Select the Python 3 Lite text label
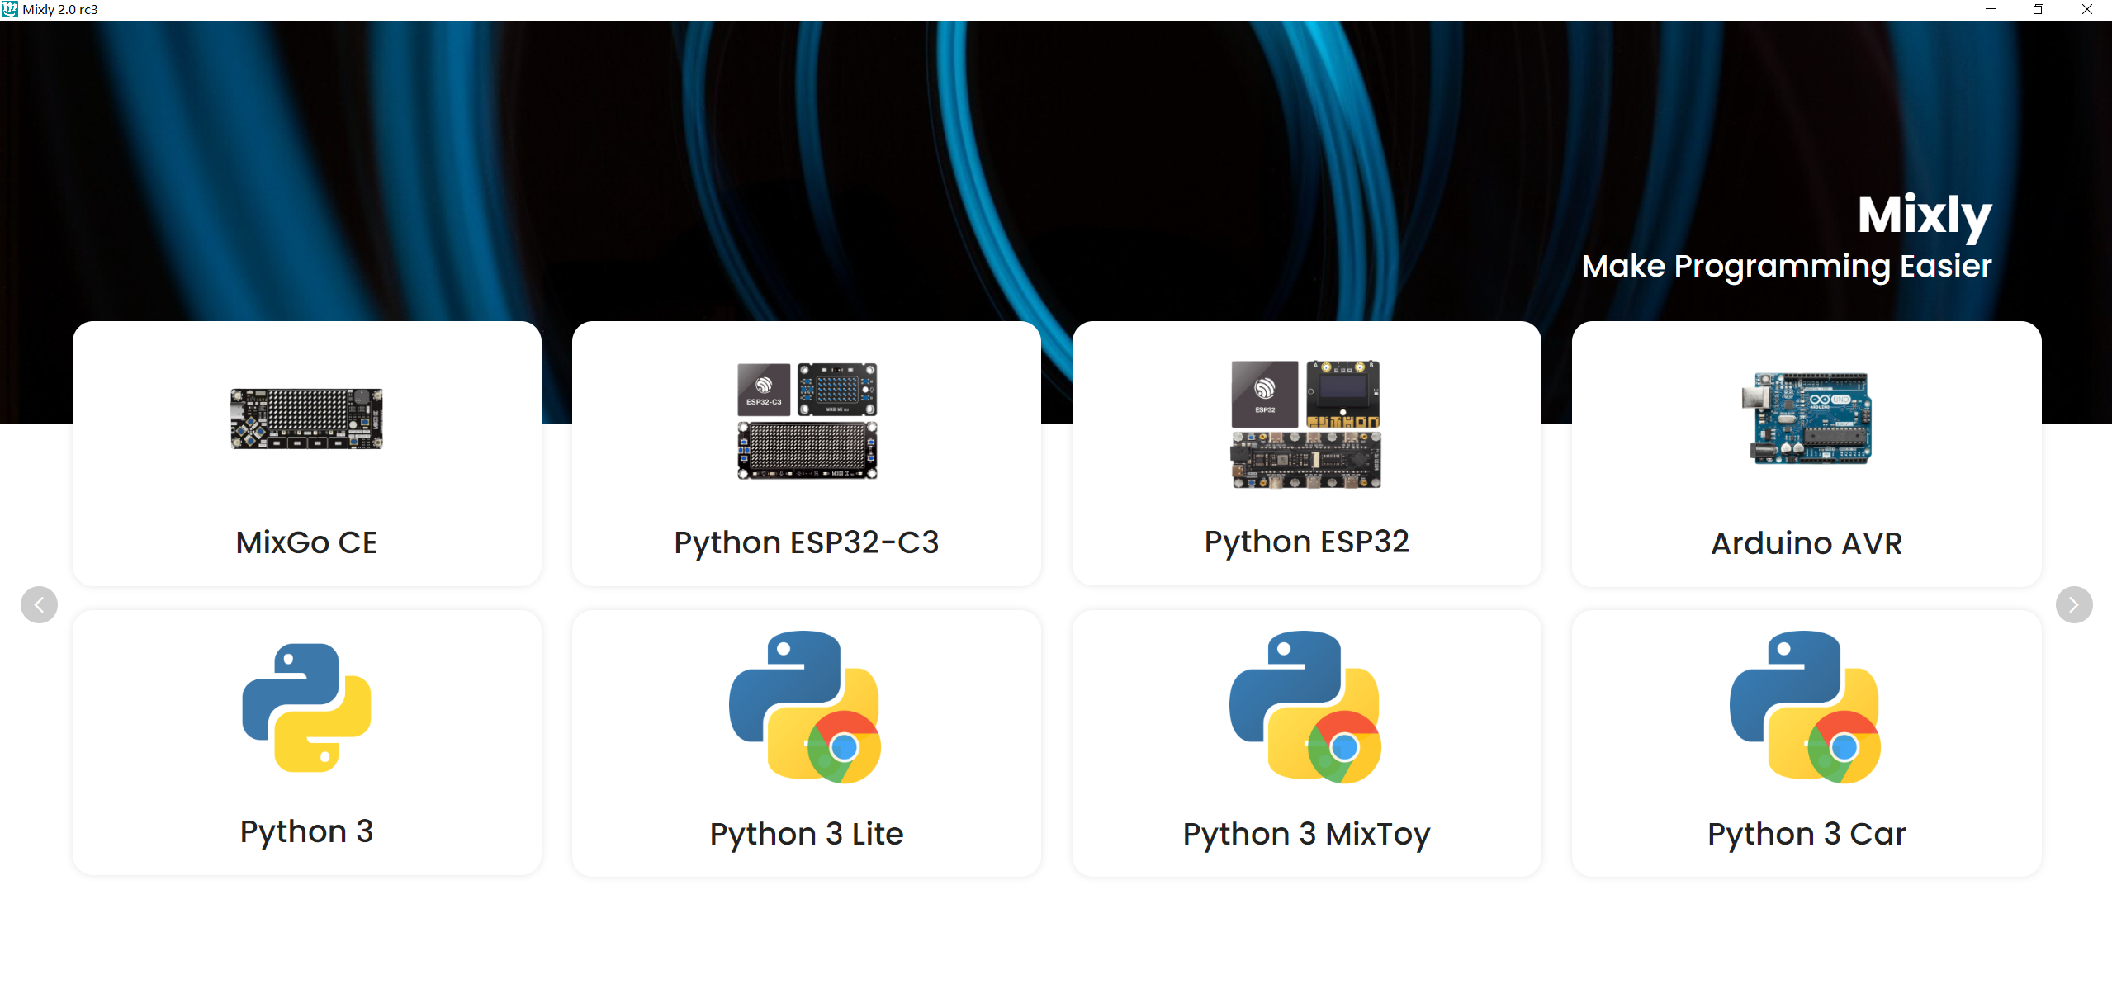 pos(806,834)
